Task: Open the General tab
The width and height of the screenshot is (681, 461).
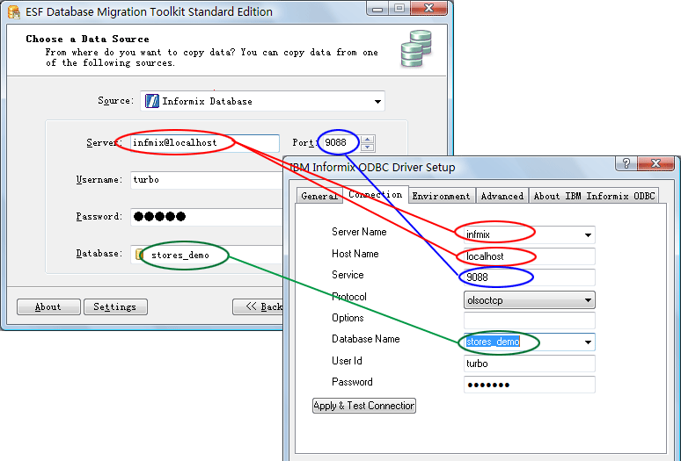Action: [319, 196]
